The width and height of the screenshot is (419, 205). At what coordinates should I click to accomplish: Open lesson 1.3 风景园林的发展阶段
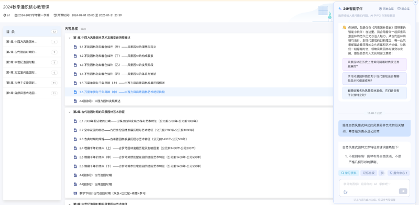pos(116,65)
